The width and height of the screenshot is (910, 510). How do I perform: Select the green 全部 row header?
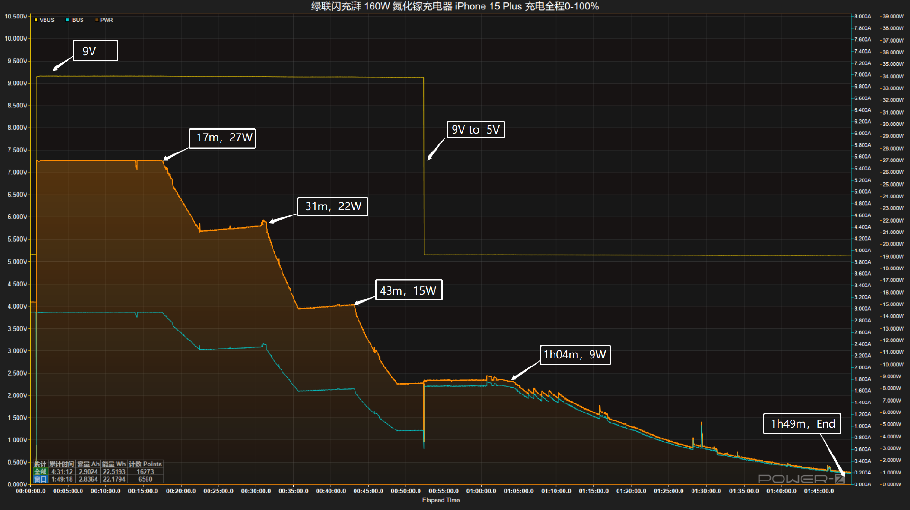[40, 472]
